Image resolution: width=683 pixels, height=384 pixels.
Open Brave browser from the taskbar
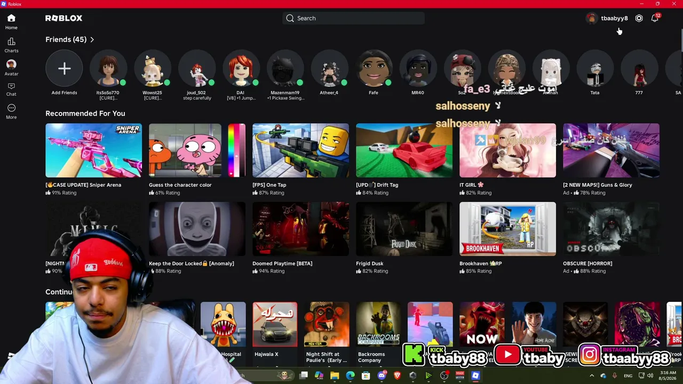tap(397, 375)
